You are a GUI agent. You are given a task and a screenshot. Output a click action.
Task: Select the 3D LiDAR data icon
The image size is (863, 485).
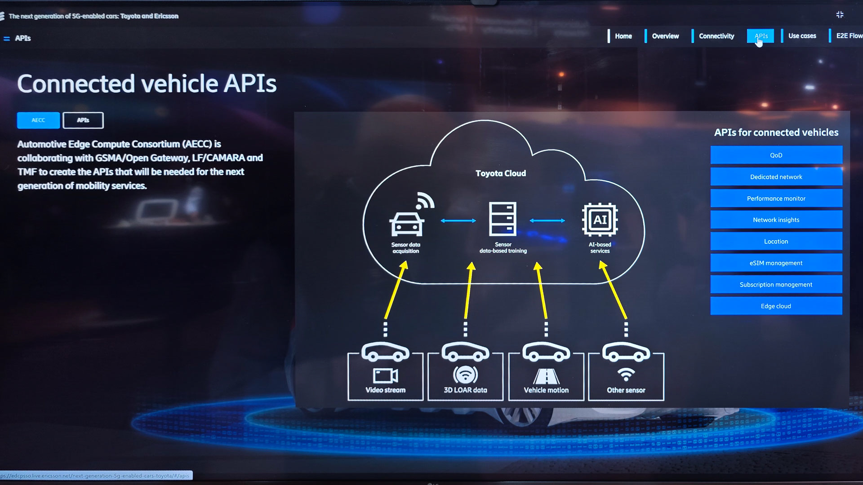click(x=465, y=375)
